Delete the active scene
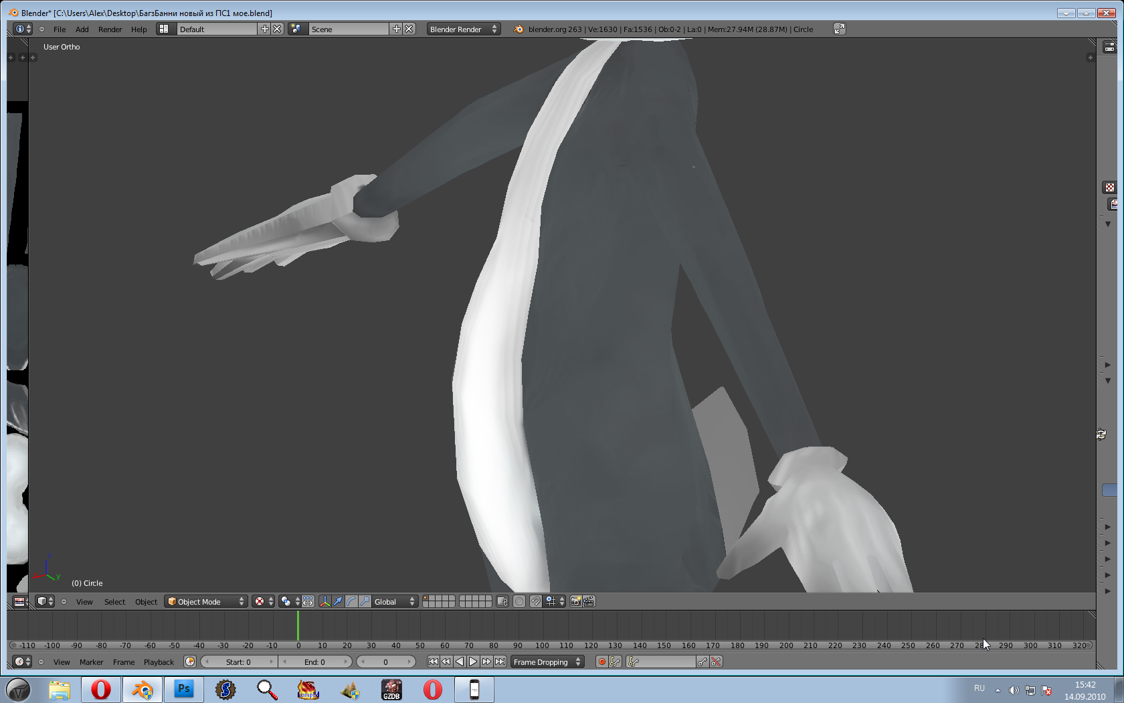The height and width of the screenshot is (703, 1124). (409, 29)
